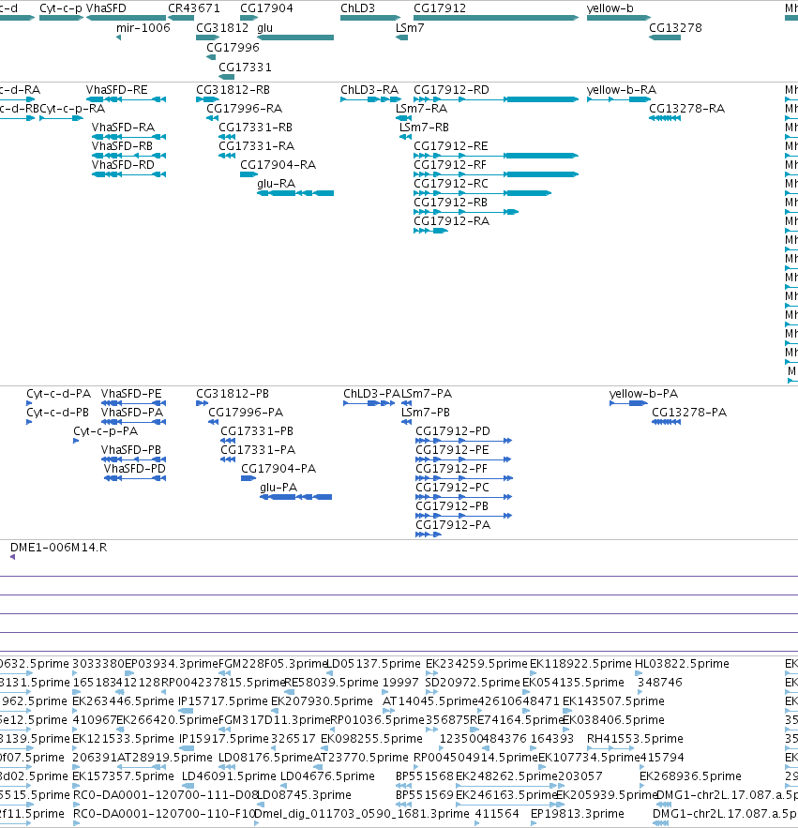Viewport: 798px width, 828px height.
Task: Select the CG31812-RB transcript label
Action: 233,90
